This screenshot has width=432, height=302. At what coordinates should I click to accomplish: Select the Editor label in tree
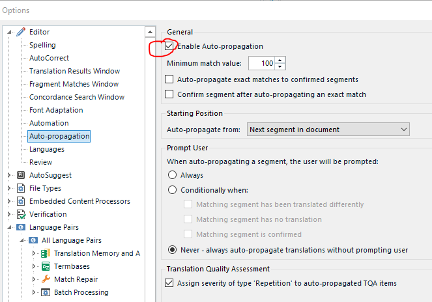pyautogui.click(x=39, y=32)
